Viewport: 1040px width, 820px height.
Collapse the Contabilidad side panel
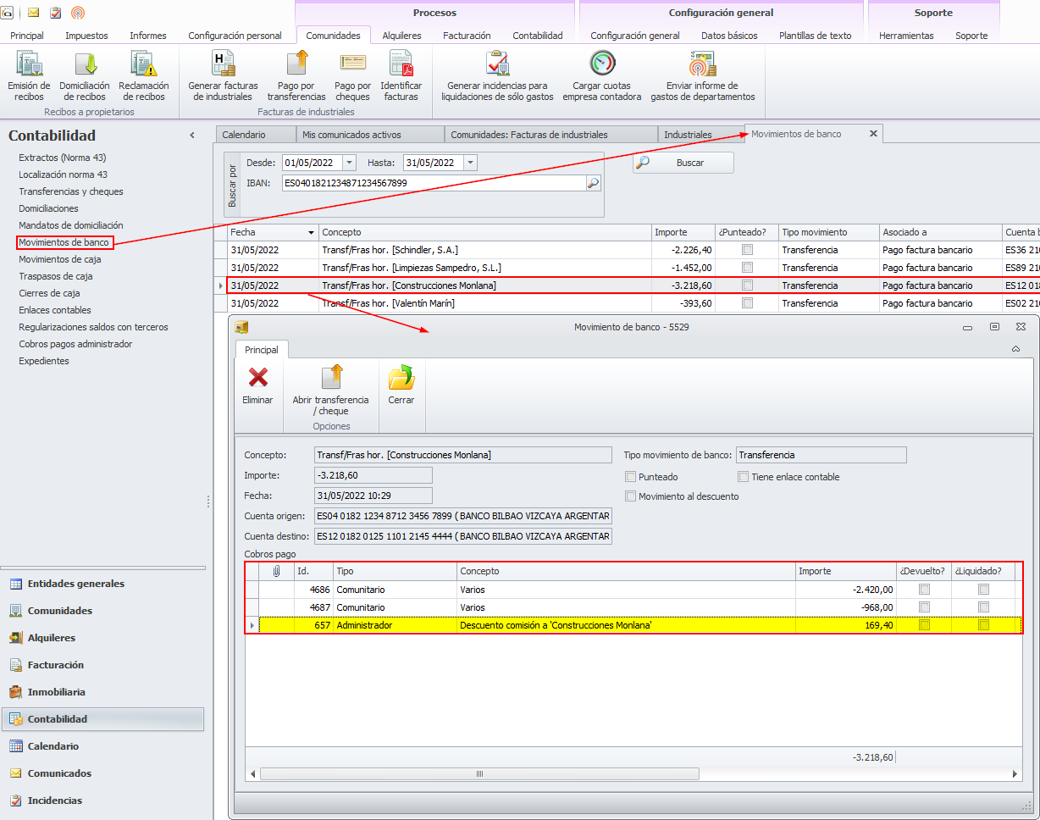[x=192, y=136]
